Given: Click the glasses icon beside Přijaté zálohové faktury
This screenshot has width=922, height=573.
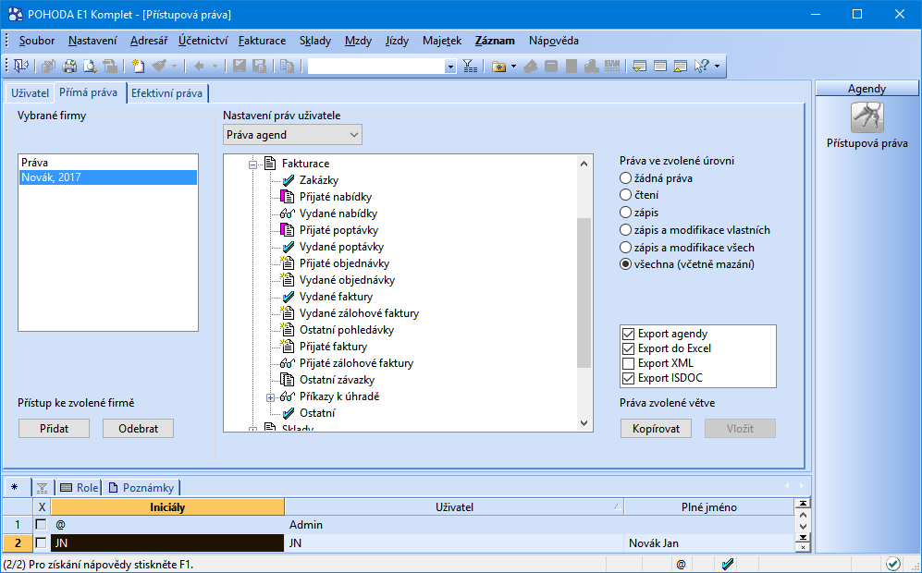Looking at the screenshot, I should (288, 363).
